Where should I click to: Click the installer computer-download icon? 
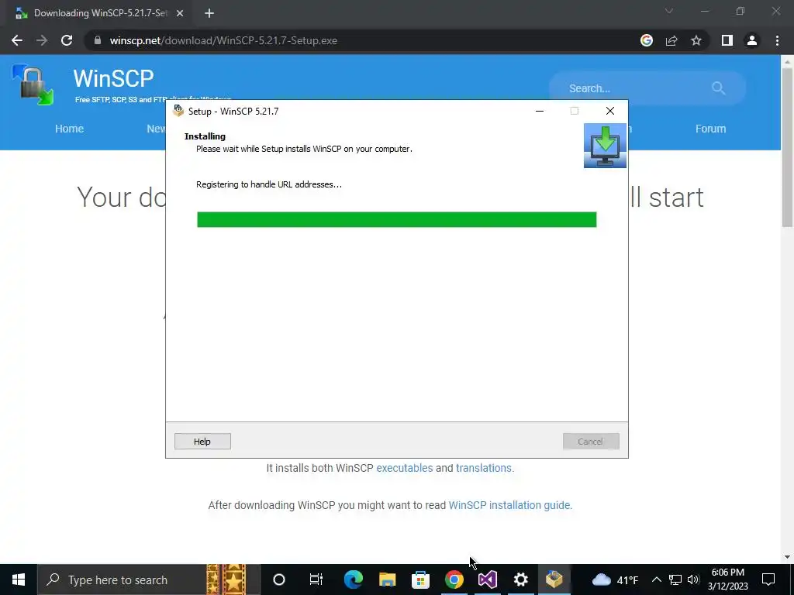click(605, 146)
